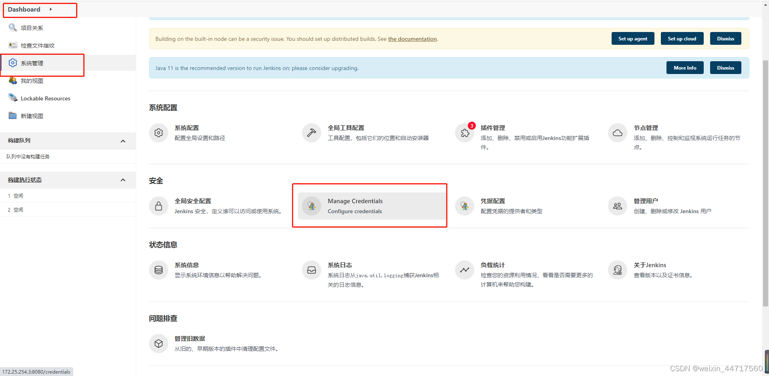Open the Dashboard breadcrumb dropdown arrow
This screenshot has height=376, width=769.
[51, 9]
